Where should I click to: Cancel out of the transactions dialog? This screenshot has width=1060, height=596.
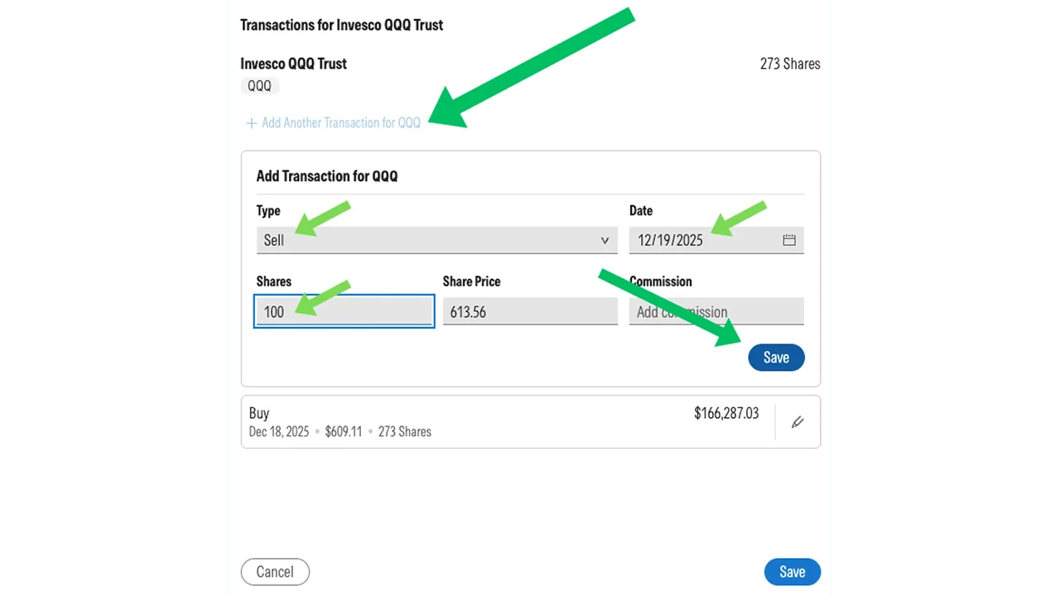[275, 571]
